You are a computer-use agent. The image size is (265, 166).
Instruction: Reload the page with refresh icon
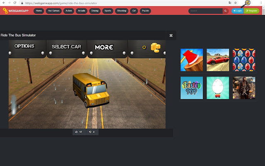[x=15, y=3]
